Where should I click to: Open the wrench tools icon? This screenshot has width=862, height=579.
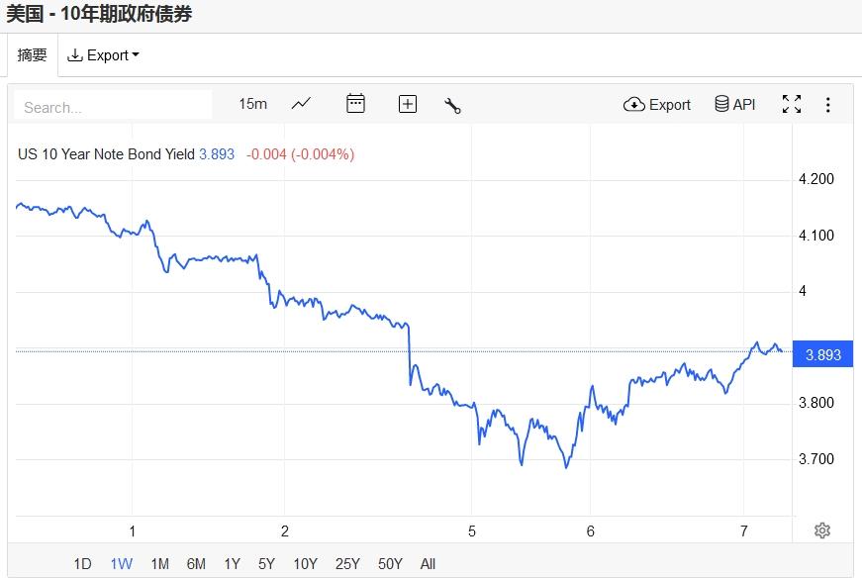click(x=453, y=105)
